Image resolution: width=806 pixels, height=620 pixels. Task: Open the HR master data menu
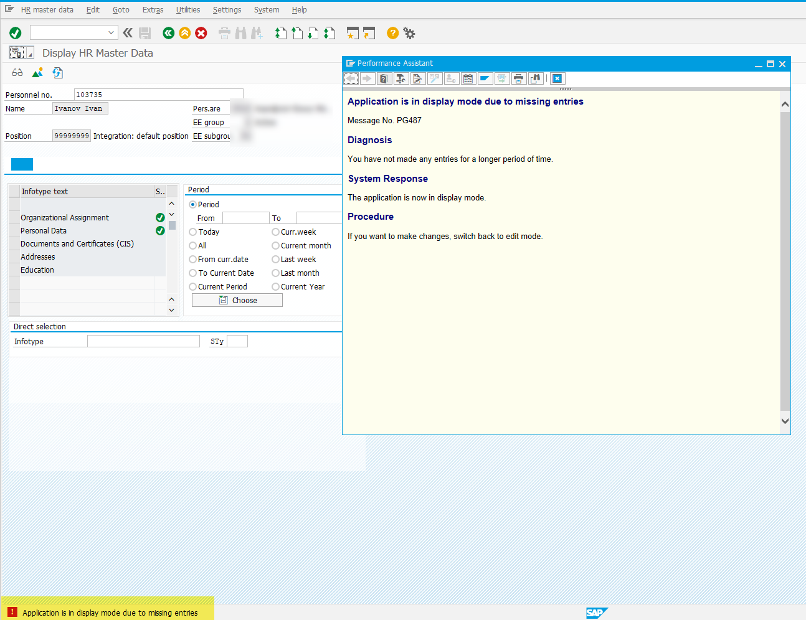[x=47, y=10]
